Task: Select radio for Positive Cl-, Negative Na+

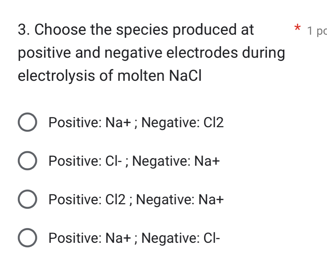Action: [27, 161]
